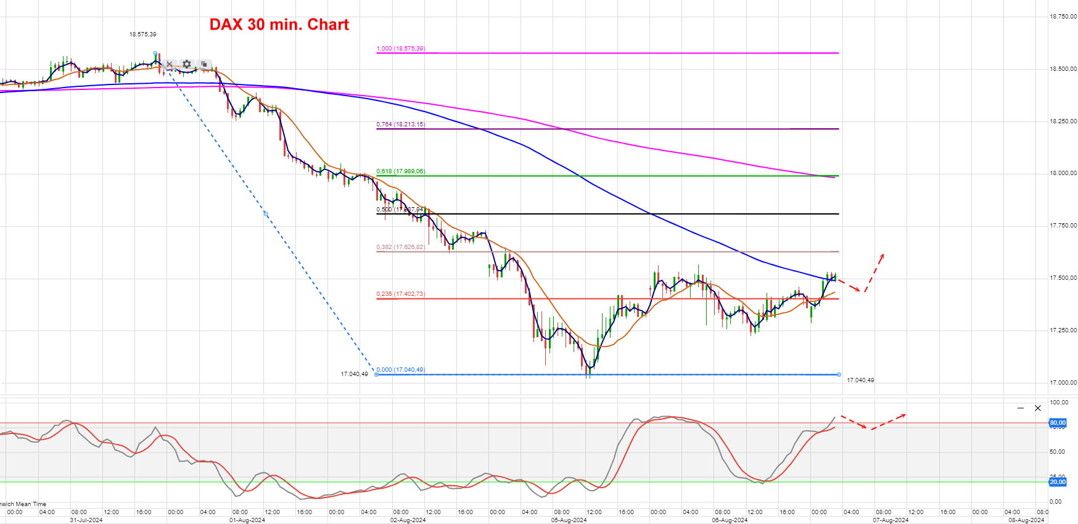Click the blue 20,00 oversold level badge
Image resolution: width=1078 pixels, height=524 pixels.
1058,482
